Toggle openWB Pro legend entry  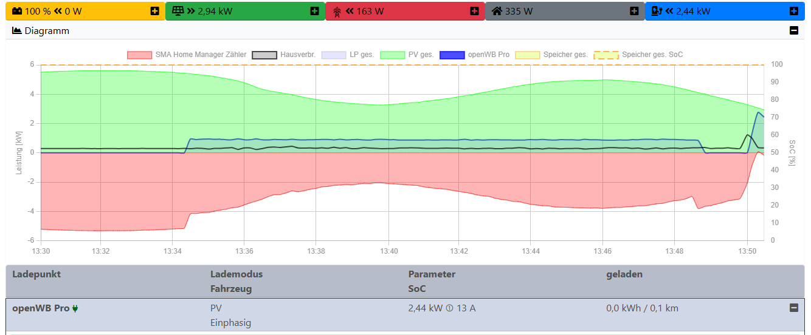(x=474, y=55)
